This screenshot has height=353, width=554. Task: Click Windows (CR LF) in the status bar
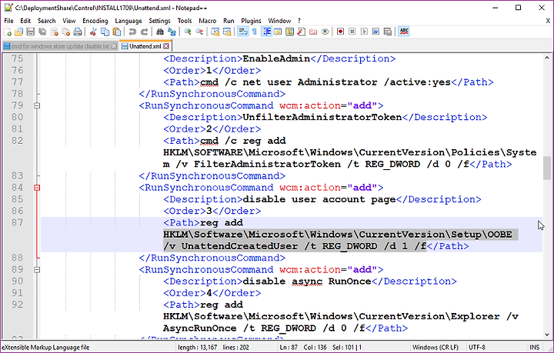click(x=436, y=348)
